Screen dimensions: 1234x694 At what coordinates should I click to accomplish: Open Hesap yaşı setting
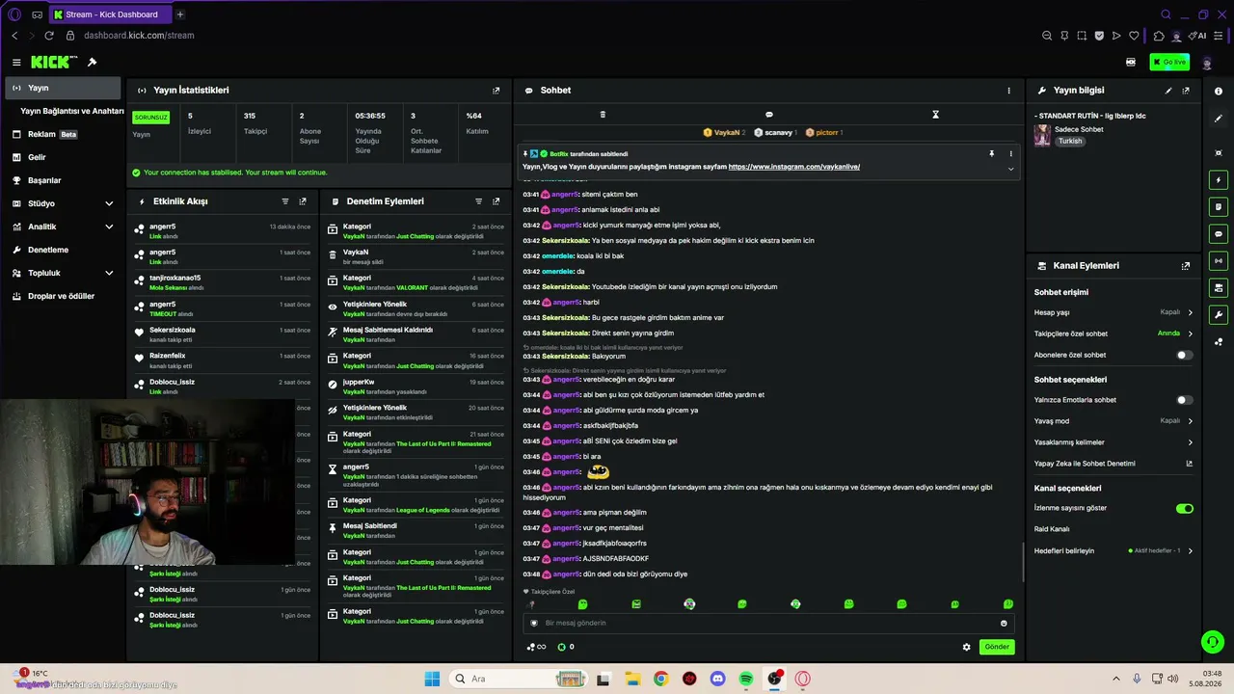(1113, 312)
